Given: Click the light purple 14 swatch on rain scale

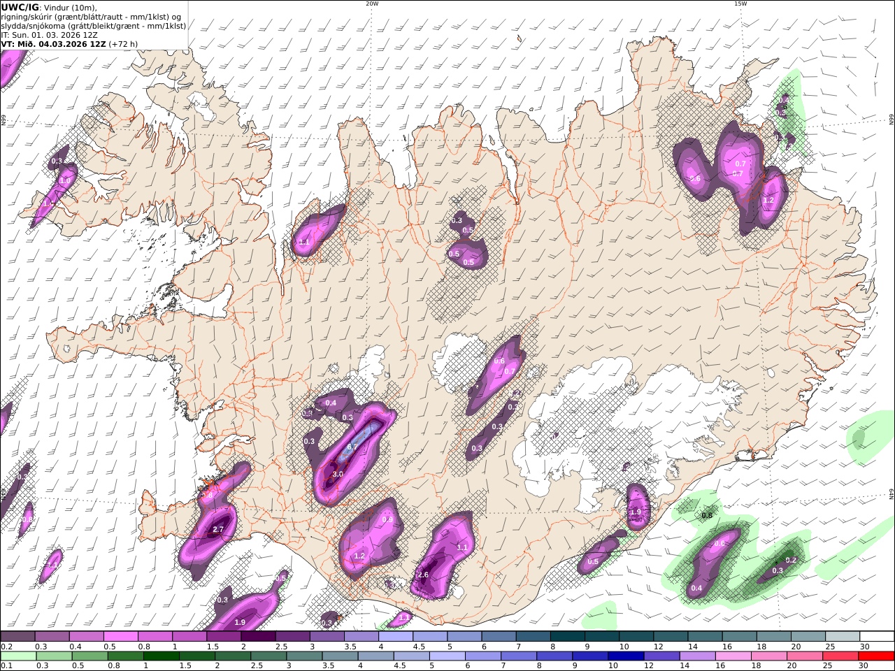Looking at the screenshot, I should click(x=696, y=656).
